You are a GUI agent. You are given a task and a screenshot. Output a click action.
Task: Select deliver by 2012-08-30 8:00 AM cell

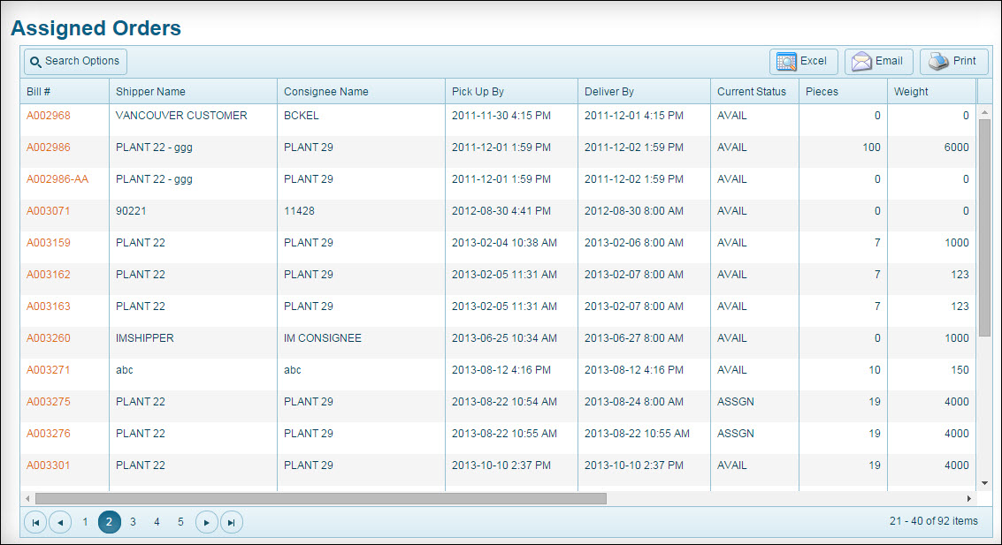644,215
